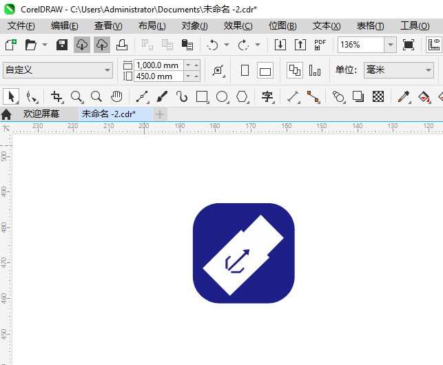Open the 文件(F) menu
443x365 pixels.
click(x=21, y=26)
